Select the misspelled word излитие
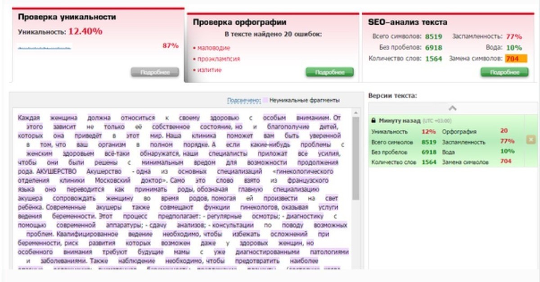Screen dimensions: 540x282 pyautogui.click(x=210, y=70)
